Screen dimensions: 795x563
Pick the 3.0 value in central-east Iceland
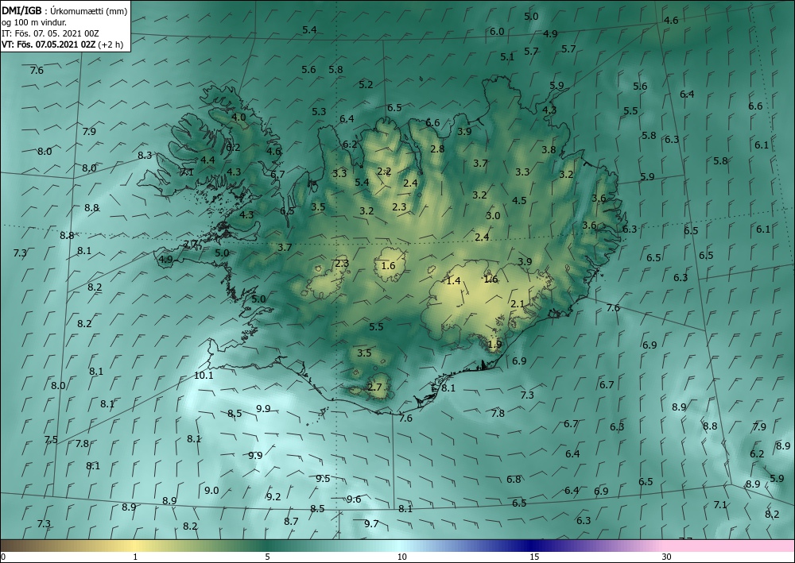493,216
